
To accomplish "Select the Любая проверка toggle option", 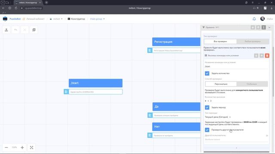I will click(253, 41).
